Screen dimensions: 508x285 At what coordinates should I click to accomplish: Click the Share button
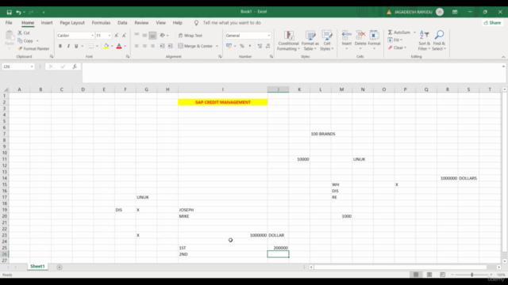point(492,23)
